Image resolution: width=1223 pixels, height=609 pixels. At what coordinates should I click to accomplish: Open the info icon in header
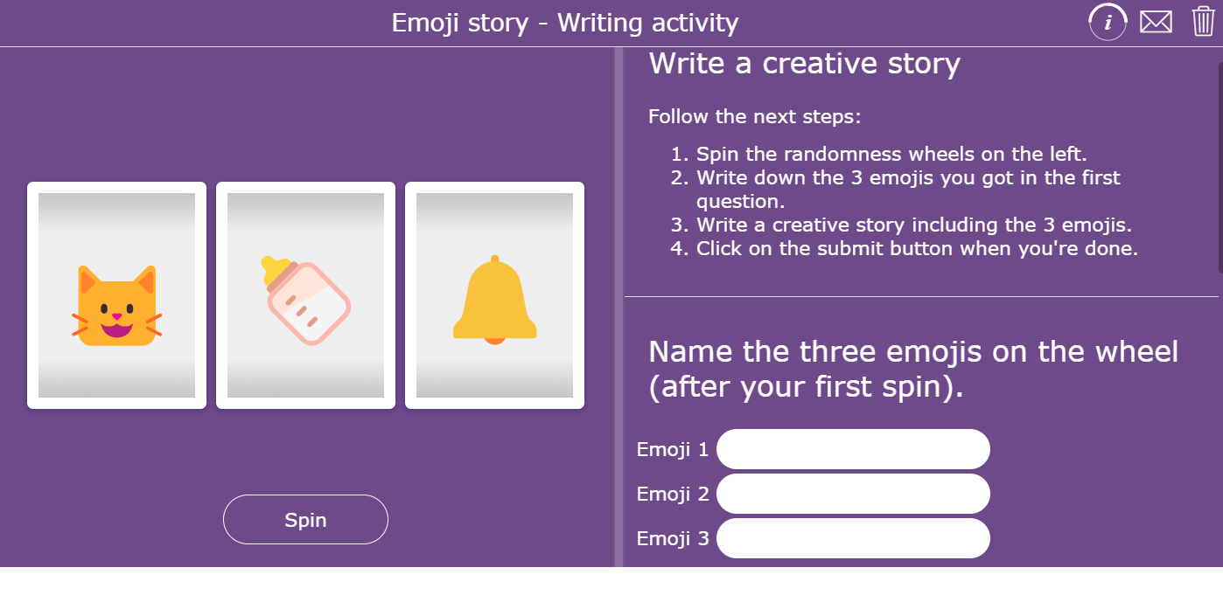pyautogui.click(x=1108, y=22)
